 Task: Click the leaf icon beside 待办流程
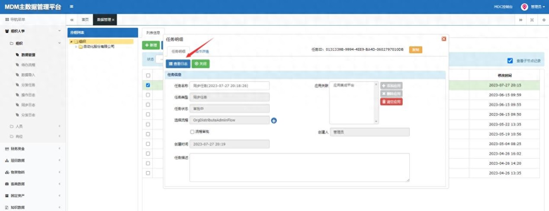[x=17, y=65]
